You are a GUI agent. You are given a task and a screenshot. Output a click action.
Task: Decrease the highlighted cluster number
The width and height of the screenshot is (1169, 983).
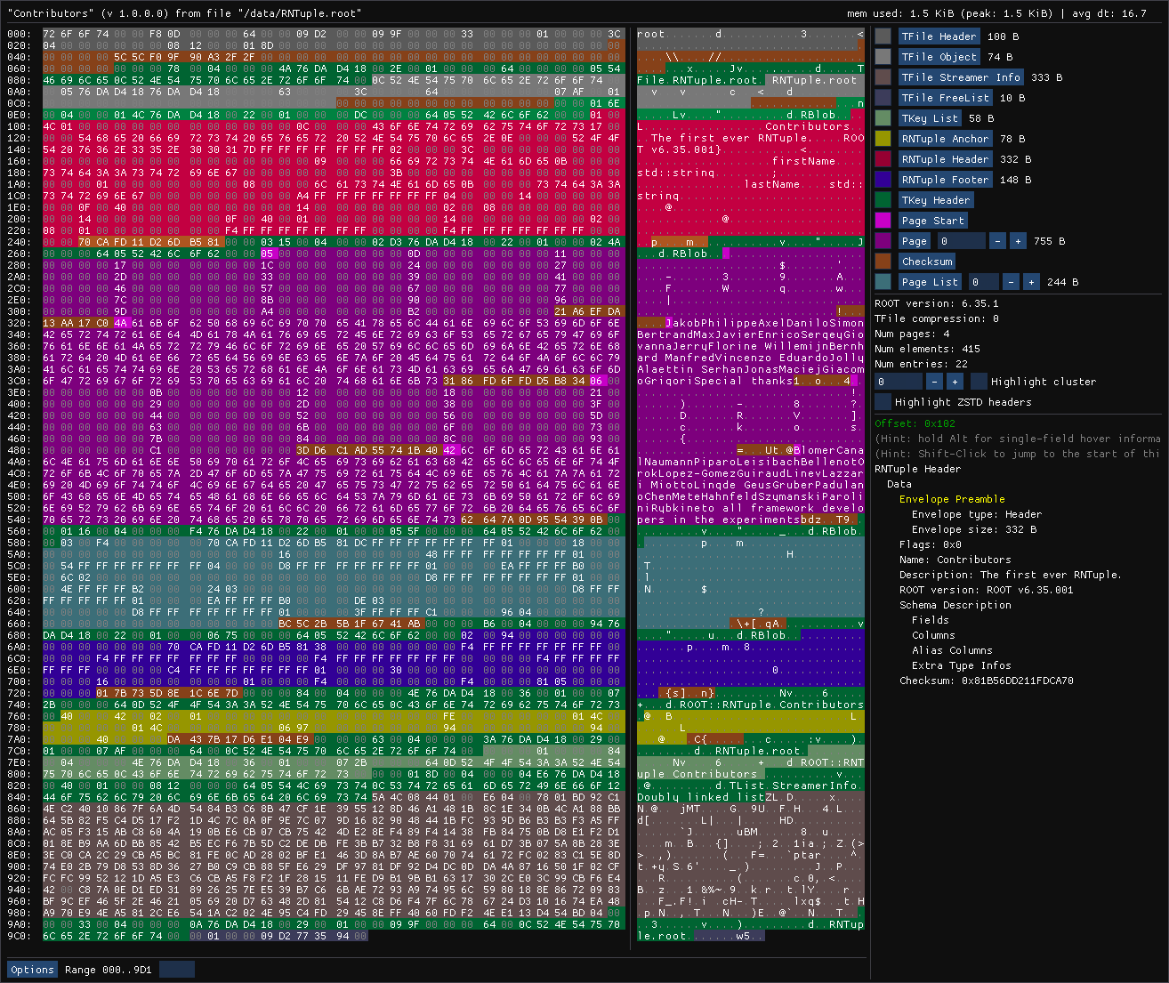(934, 382)
